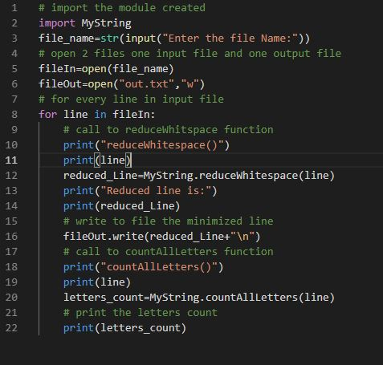Screen dimensions: 383x365
Task: Click the fileOut.write statement
Action: click(161, 237)
